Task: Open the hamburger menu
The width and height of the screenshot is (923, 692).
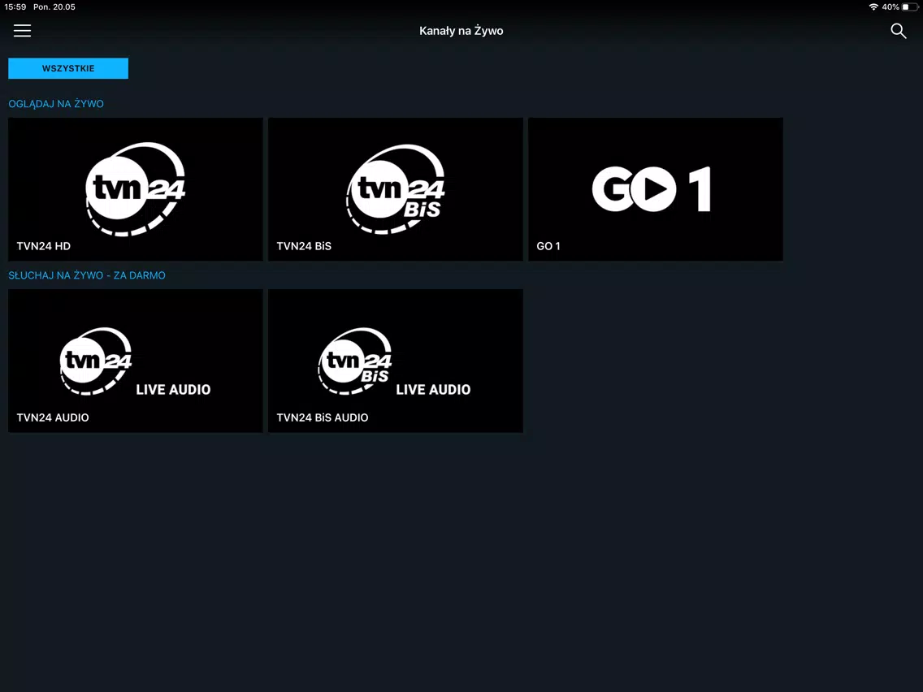Action: tap(23, 31)
